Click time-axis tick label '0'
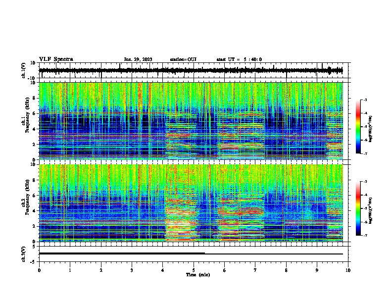The image size is (392, 303). (x=39, y=270)
